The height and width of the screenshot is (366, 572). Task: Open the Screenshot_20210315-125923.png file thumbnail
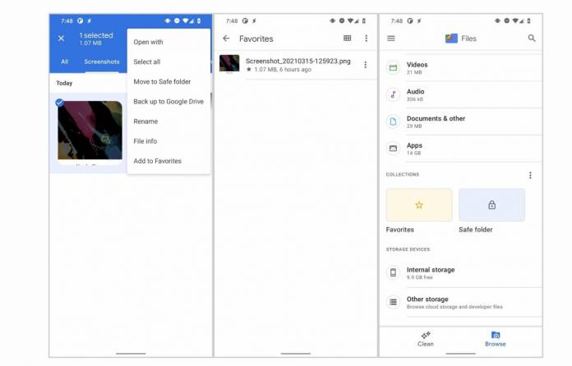click(229, 63)
